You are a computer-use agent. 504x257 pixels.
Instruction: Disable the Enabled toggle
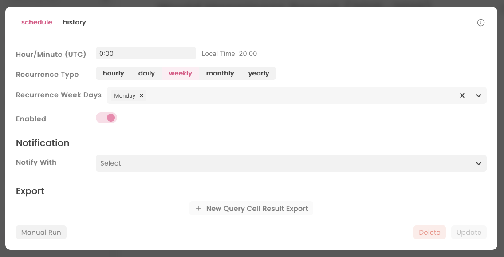click(x=106, y=117)
